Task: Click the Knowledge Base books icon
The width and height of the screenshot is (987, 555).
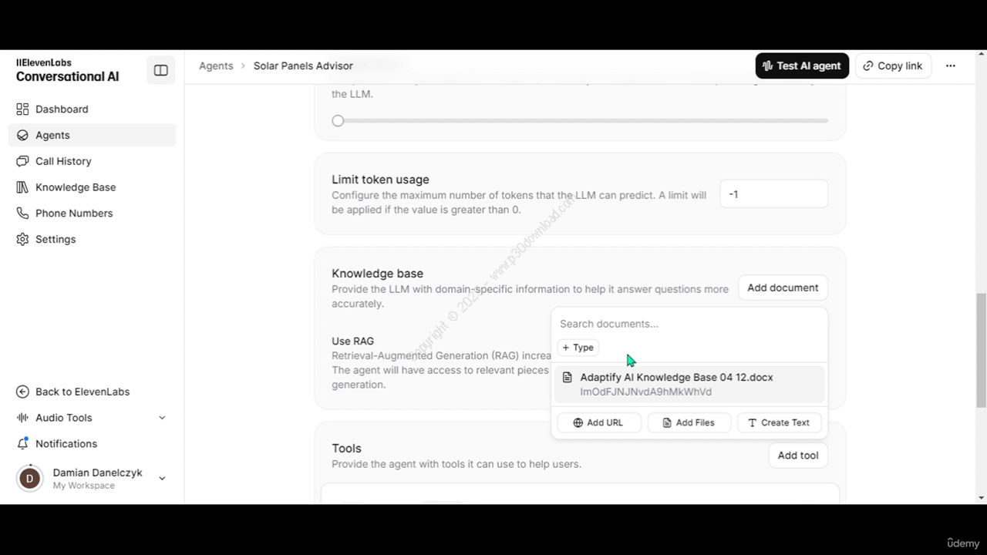Action: coord(22,187)
